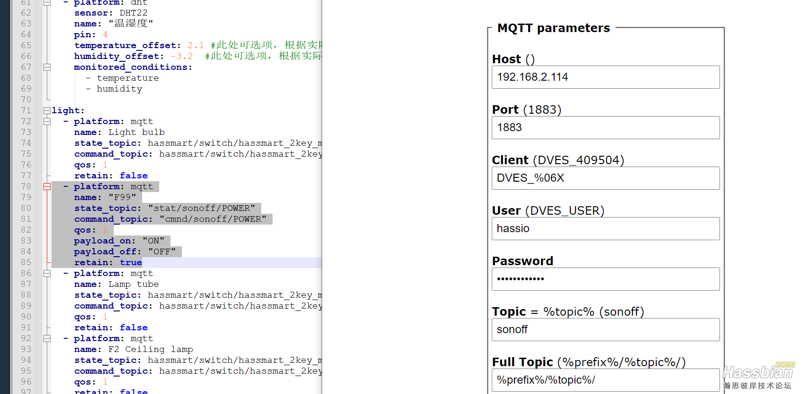Click the Host label

(x=506, y=59)
